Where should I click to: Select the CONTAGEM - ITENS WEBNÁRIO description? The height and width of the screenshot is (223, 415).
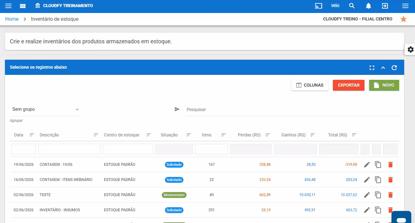click(x=66, y=180)
